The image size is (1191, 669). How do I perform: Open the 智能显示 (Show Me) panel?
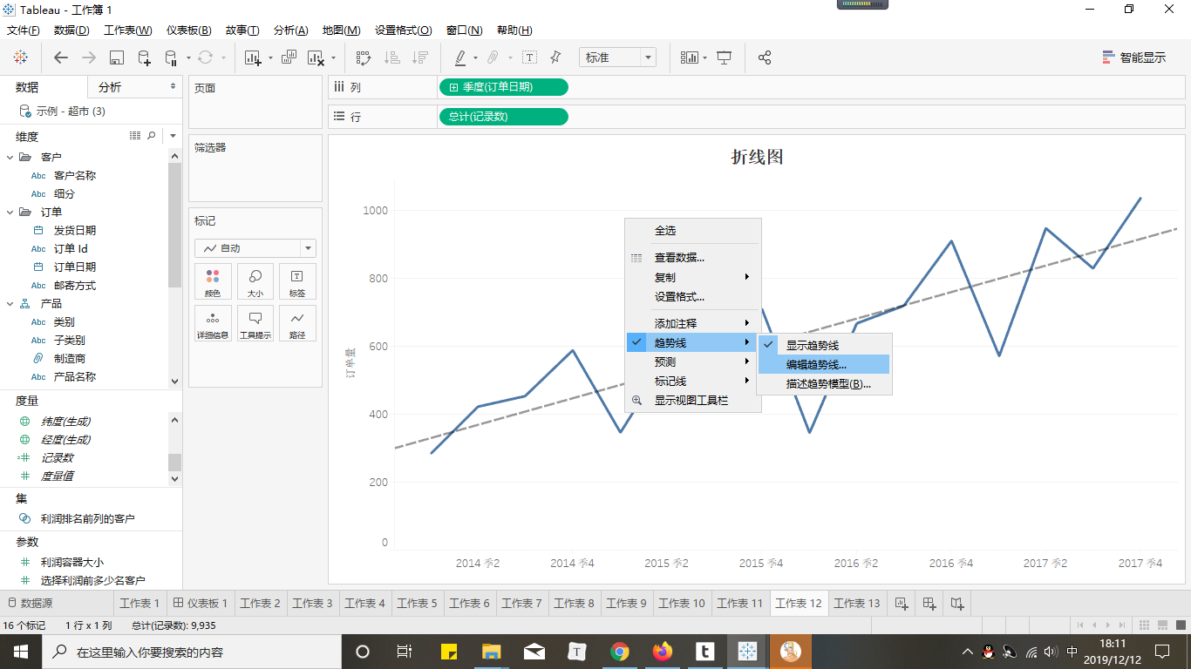point(1134,57)
